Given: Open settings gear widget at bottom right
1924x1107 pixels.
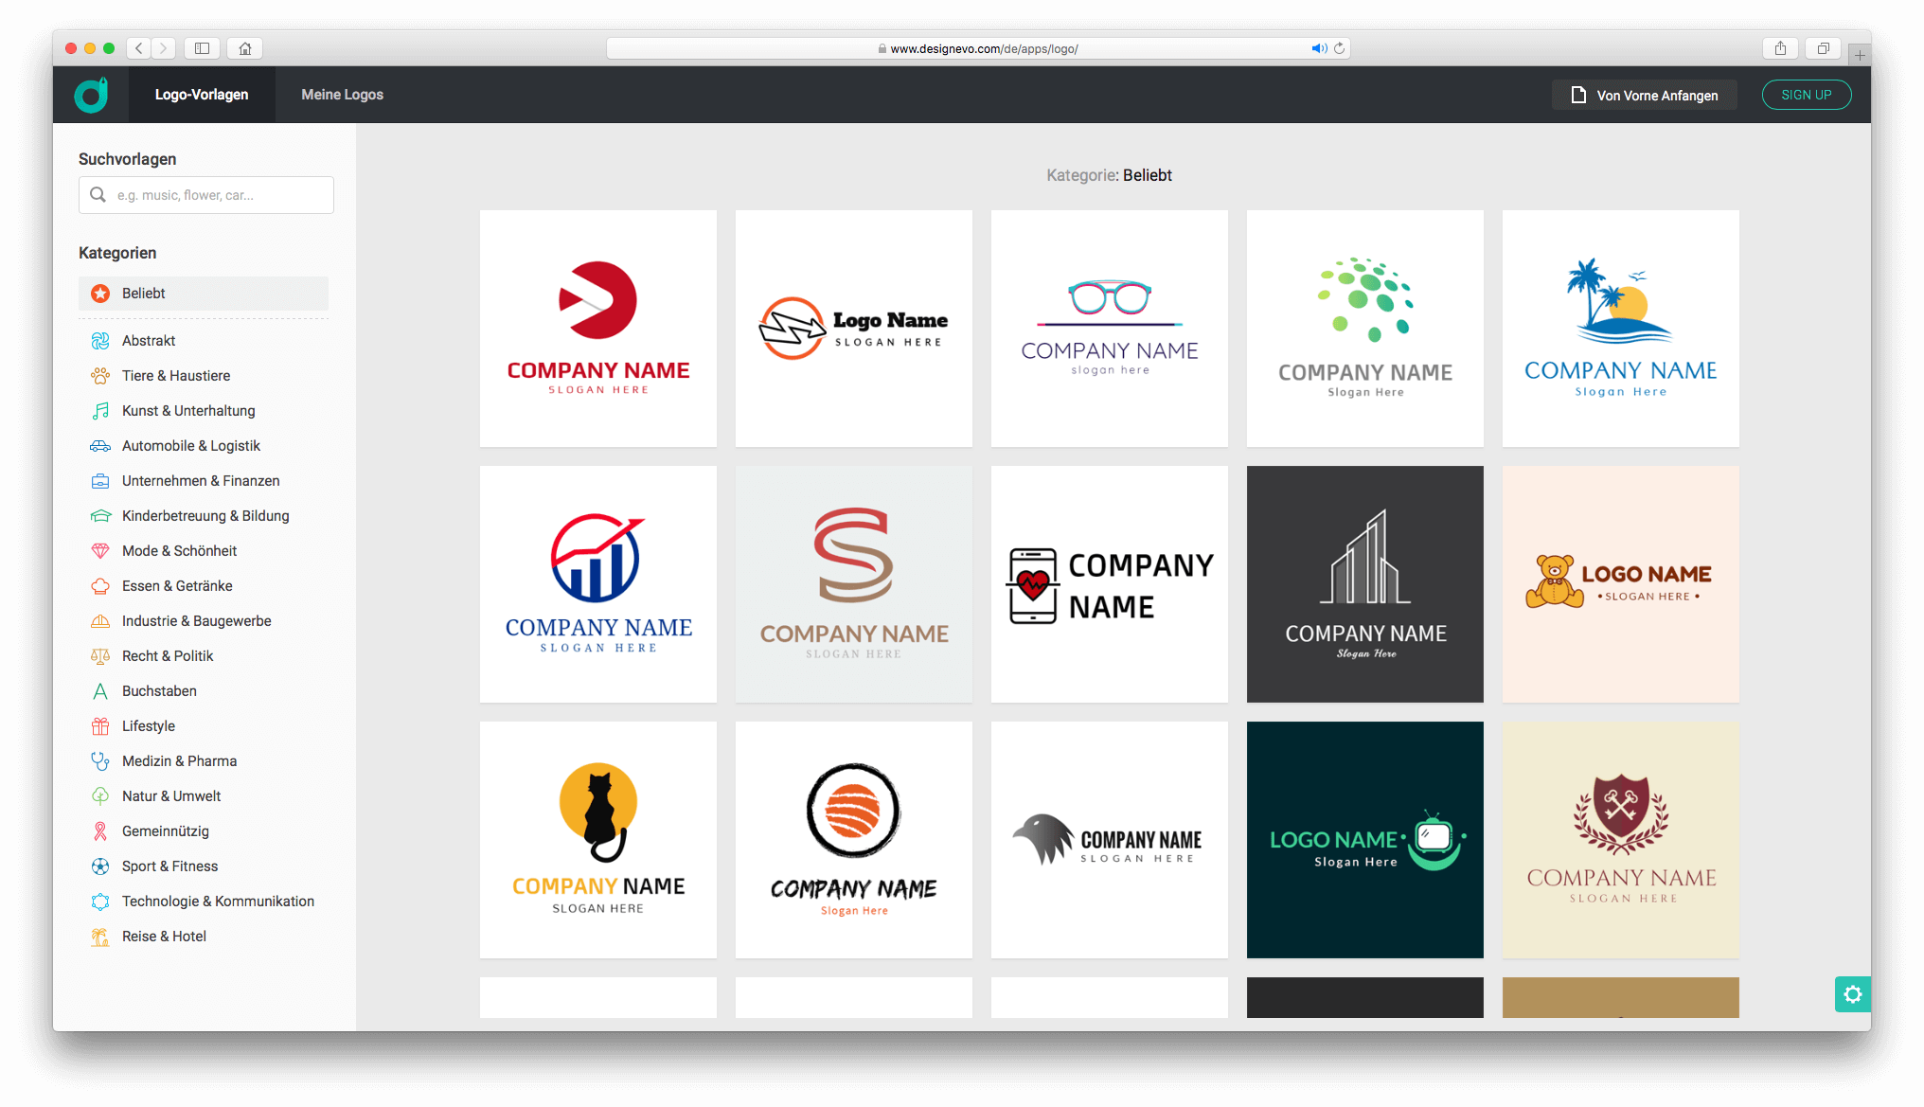Looking at the screenshot, I should 1852,993.
